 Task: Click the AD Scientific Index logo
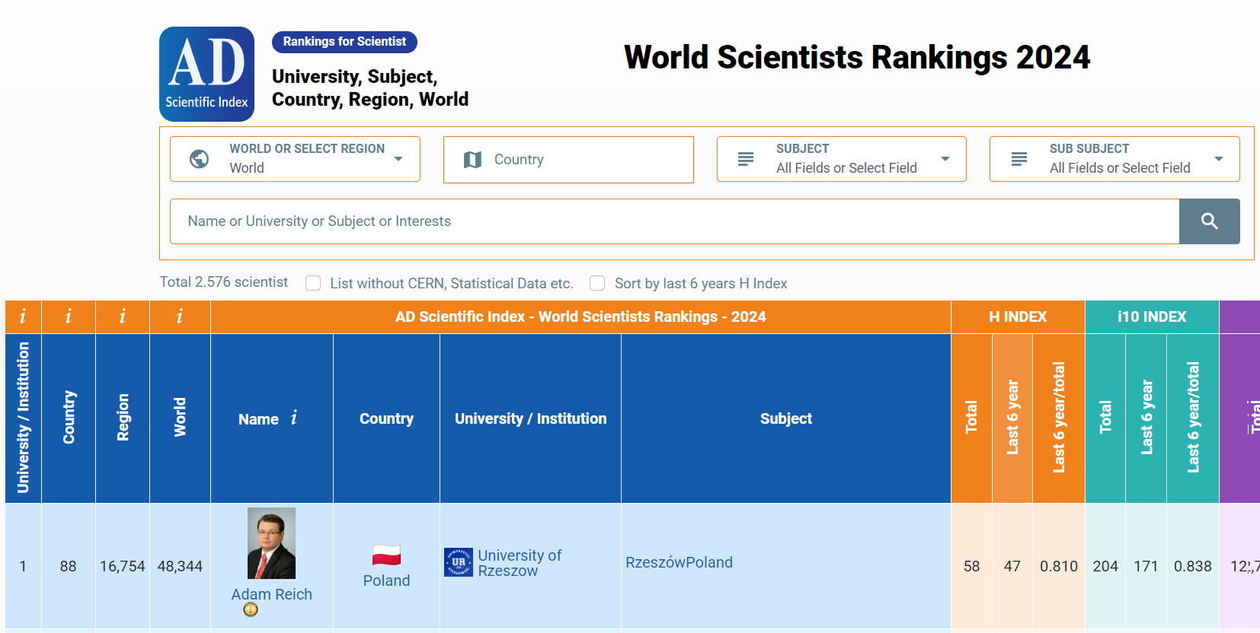tap(206, 75)
